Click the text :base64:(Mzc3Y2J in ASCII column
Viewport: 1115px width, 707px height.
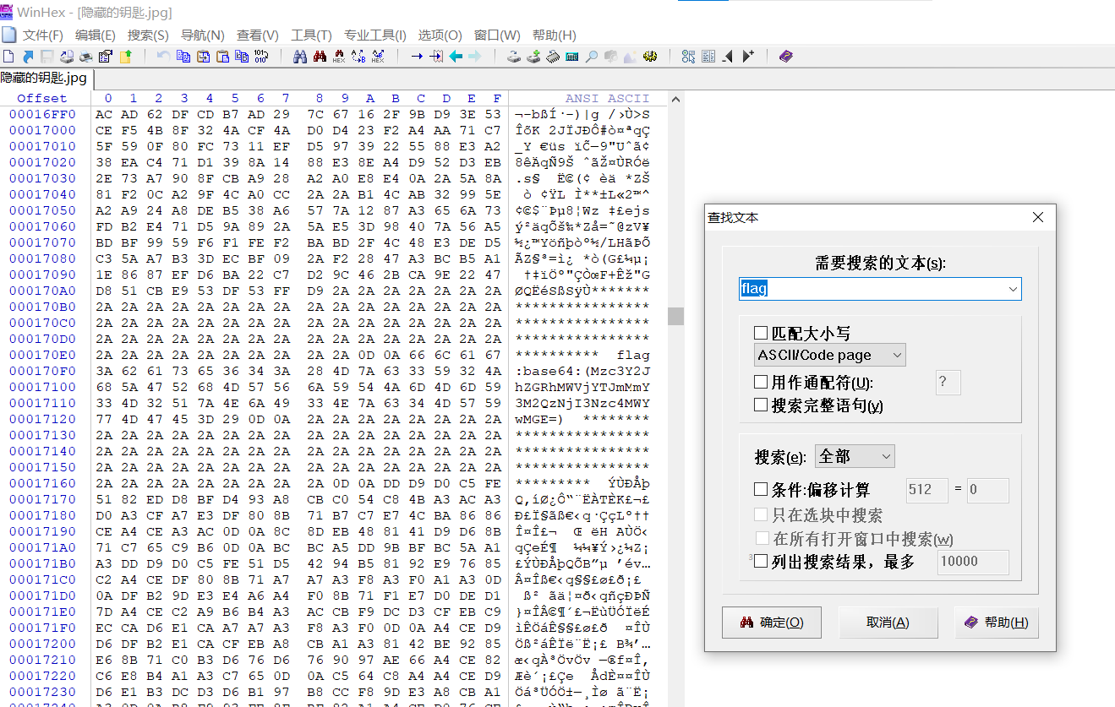tap(582, 371)
